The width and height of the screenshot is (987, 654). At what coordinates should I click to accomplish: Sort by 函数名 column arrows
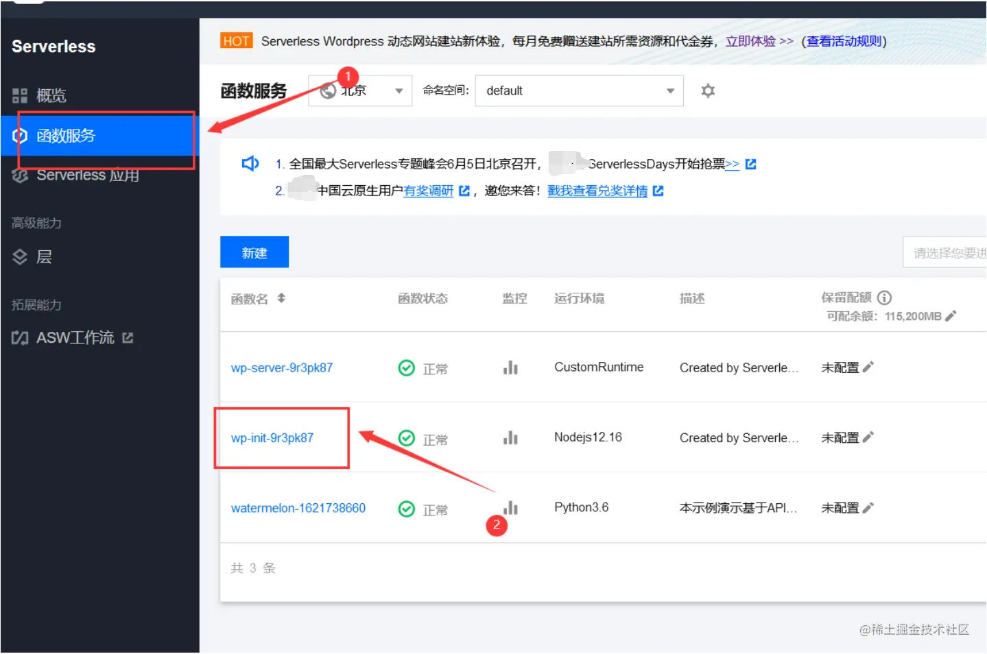coord(281,298)
